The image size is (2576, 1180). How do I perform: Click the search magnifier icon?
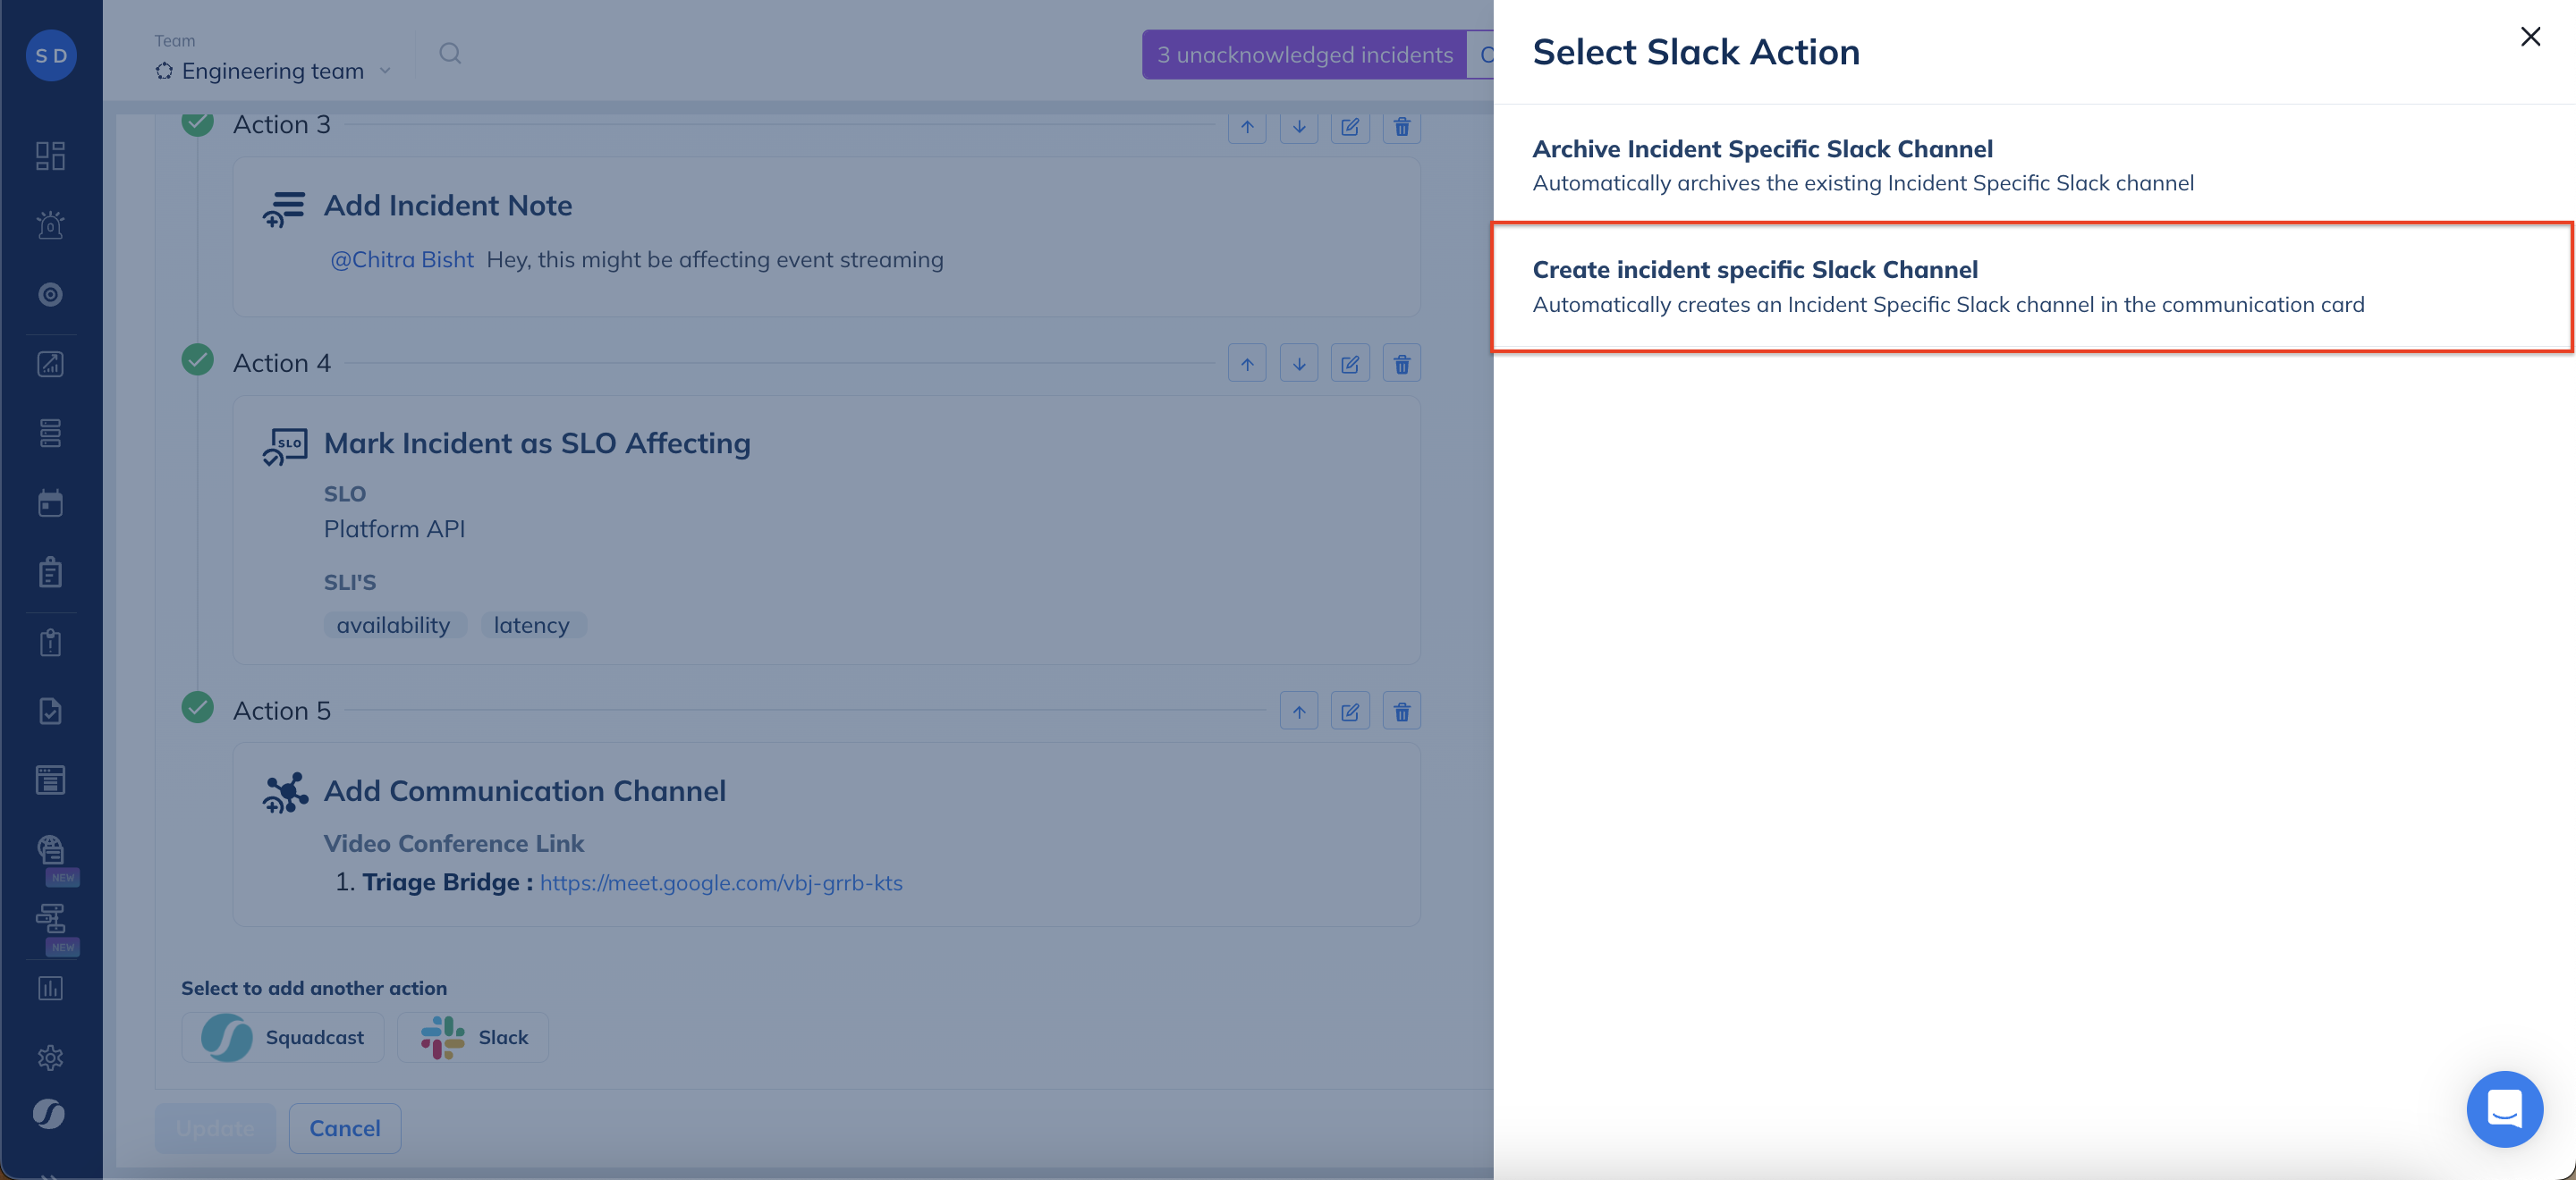click(x=450, y=53)
